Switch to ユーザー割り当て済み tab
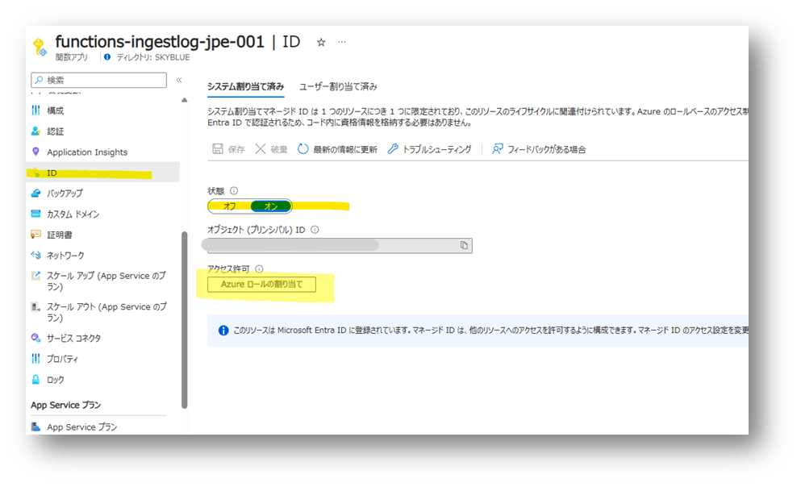Image resolution: width=801 pixels, height=487 pixels. [x=338, y=87]
